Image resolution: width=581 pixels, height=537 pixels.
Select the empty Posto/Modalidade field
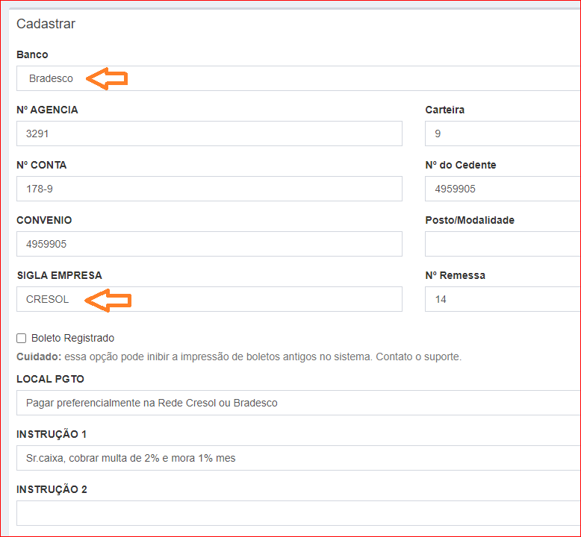tap(502, 245)
